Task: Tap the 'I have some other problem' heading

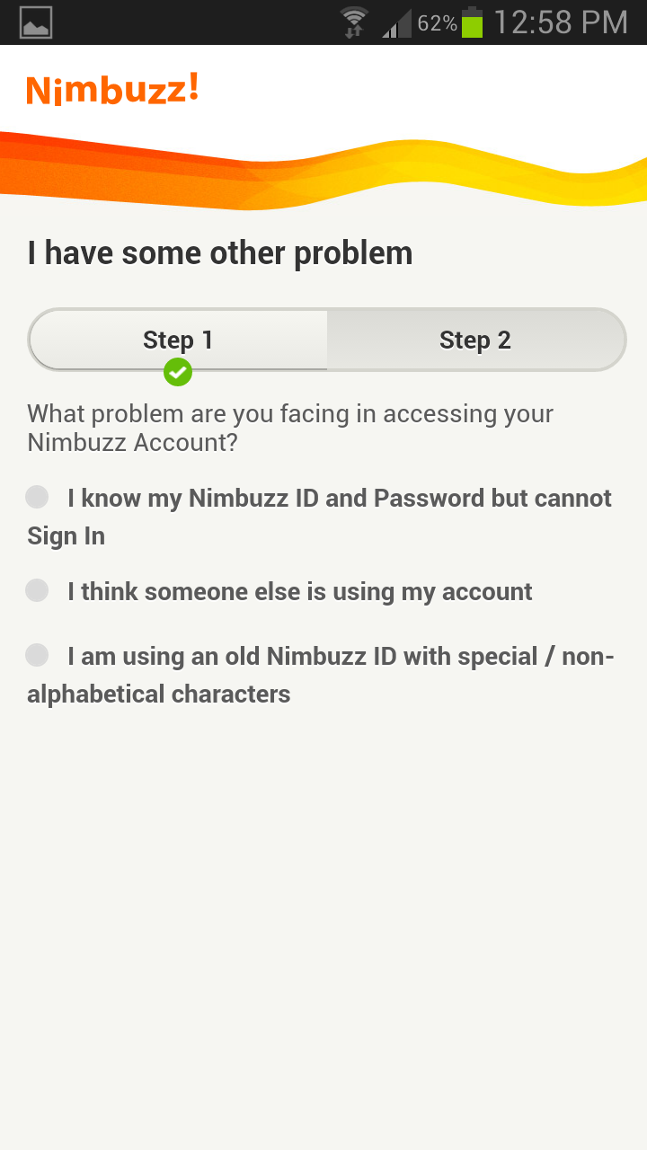Action: 220,253
